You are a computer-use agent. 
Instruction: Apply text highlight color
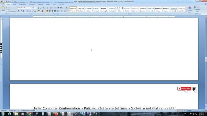(39, 11)
